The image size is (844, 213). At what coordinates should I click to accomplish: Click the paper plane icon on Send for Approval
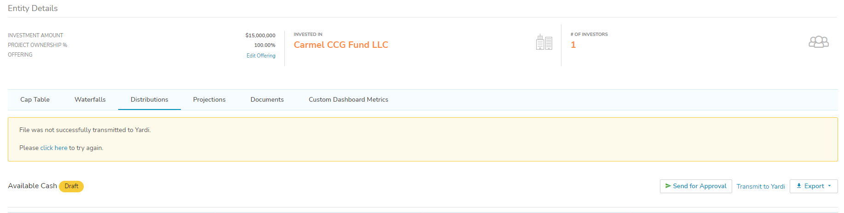pyautogui.click(x=668, y=186)
